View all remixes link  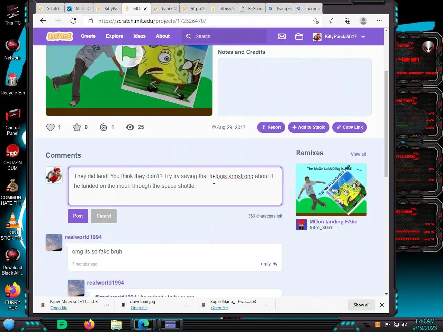(x=358, y=154)
